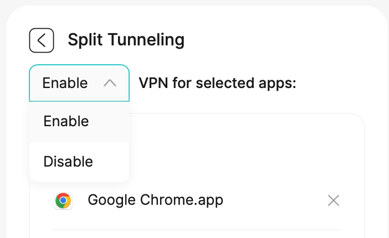
Task: Delete Chrome from the selected apps list
Action: coord(333,200)
